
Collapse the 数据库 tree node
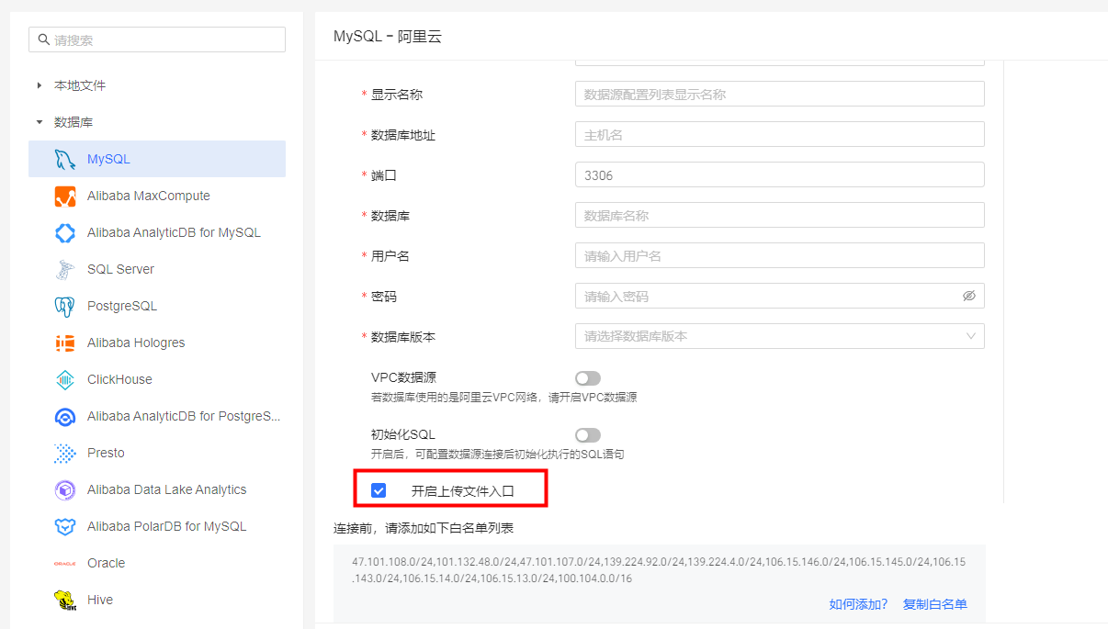(x=40, y=122)
